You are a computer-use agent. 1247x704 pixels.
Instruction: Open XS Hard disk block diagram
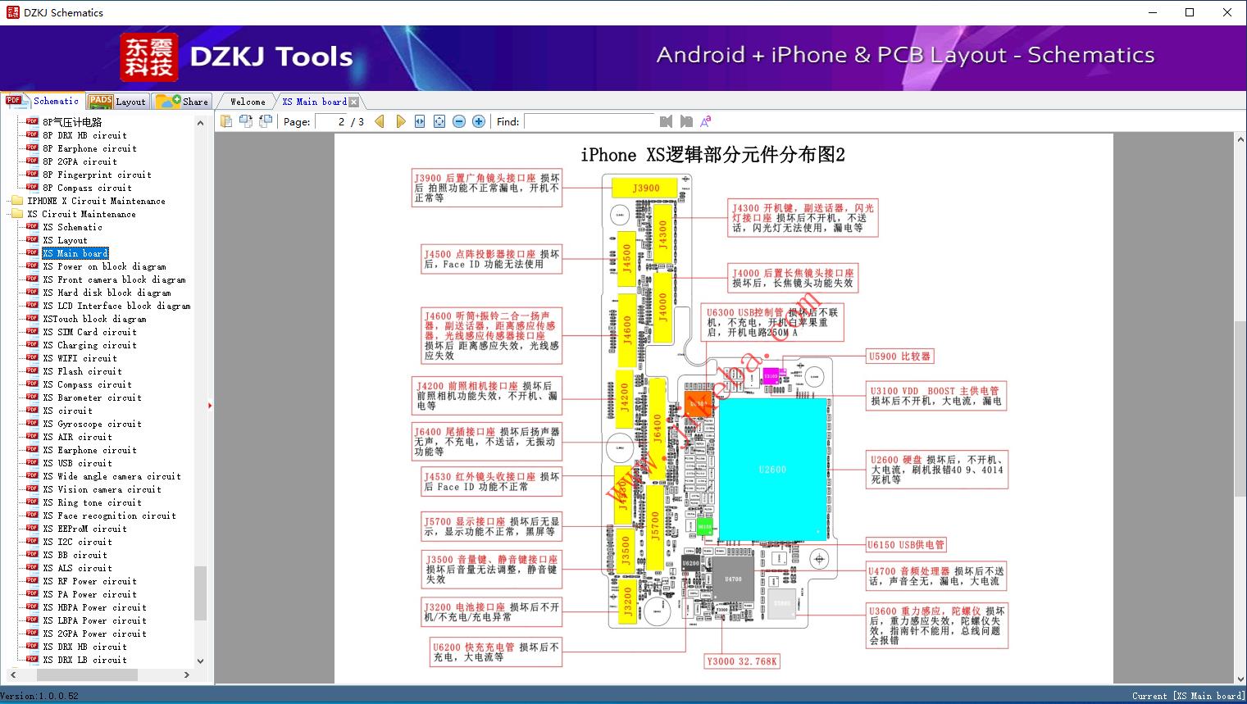[x=107, y=293]
